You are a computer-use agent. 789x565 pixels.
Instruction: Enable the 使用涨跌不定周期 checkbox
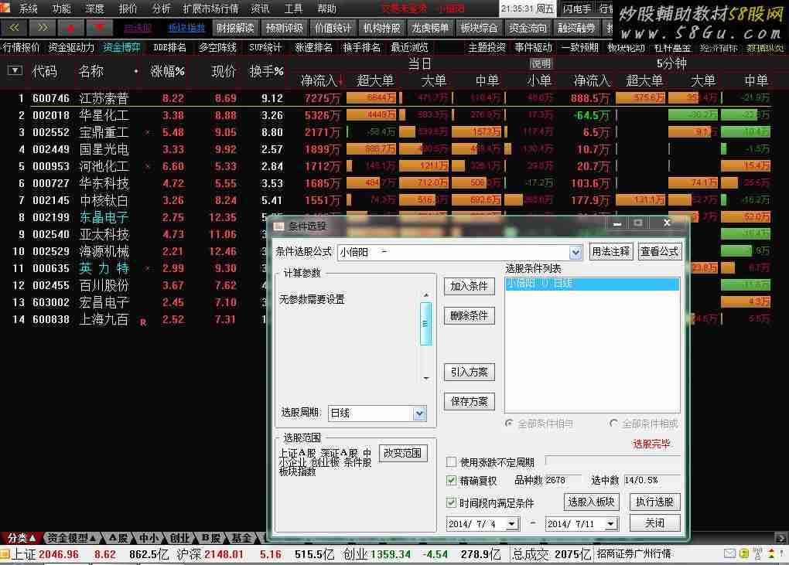point(452,462)
